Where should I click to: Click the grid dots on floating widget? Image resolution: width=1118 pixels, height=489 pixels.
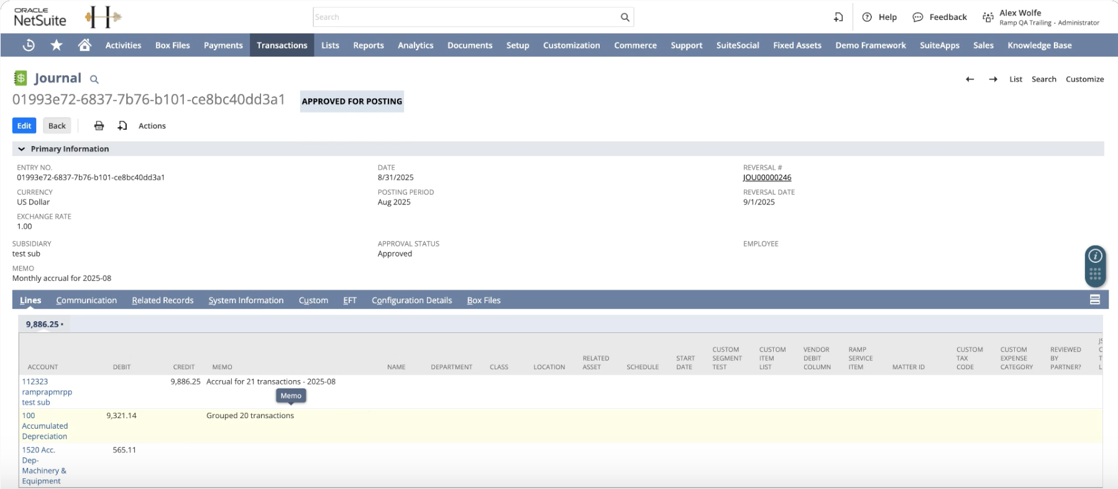(x=1095, y=273)
